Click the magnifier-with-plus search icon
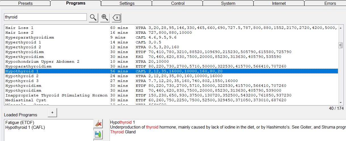The width and height of the screenshot is (346, 141). pos(105,17)
